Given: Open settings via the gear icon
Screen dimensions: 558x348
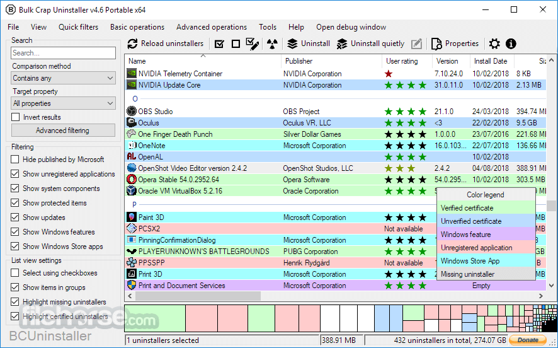Looking at the screenshot, I should (494, 43).
